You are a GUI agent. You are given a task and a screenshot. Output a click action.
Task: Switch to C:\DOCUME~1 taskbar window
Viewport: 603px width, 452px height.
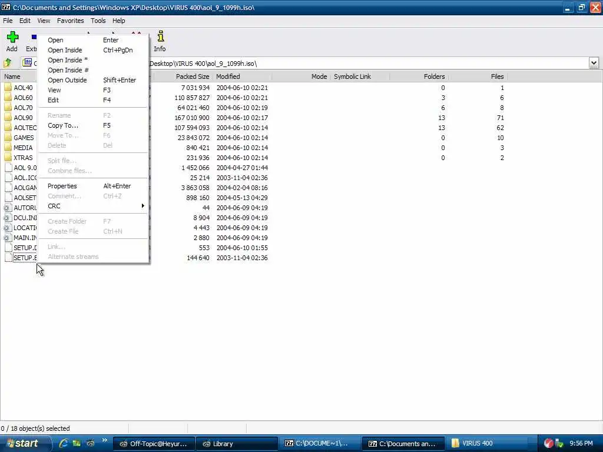320,444
